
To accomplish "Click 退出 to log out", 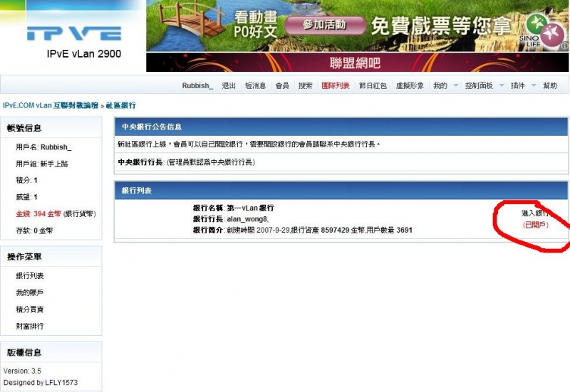I will coord(229,85).
